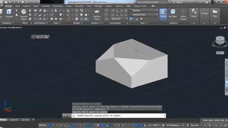The height and width of the screenshot is (128, 228).
Task: Click the solid Intersect icon
Action: tap(35, 19)
